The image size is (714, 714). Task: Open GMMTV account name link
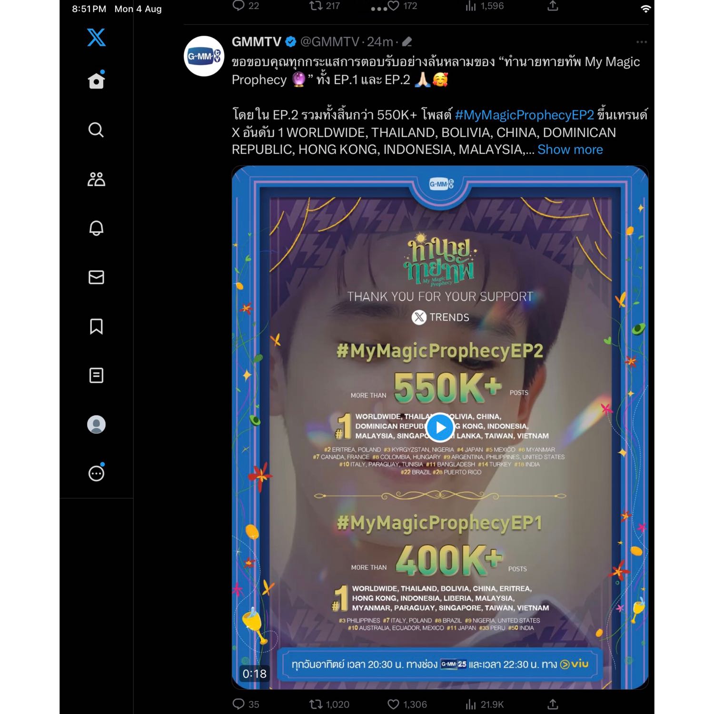click(257, 42)
